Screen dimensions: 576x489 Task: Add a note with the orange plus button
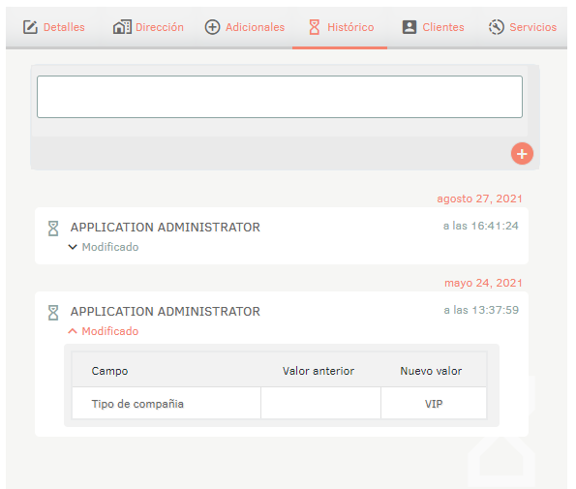522,154
